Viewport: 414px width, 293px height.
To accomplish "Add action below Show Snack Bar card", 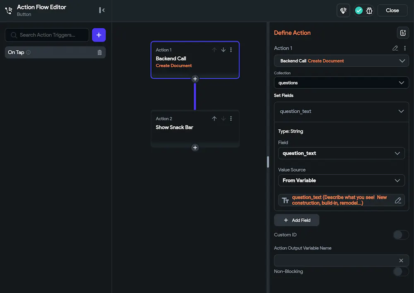I will 195,148.
